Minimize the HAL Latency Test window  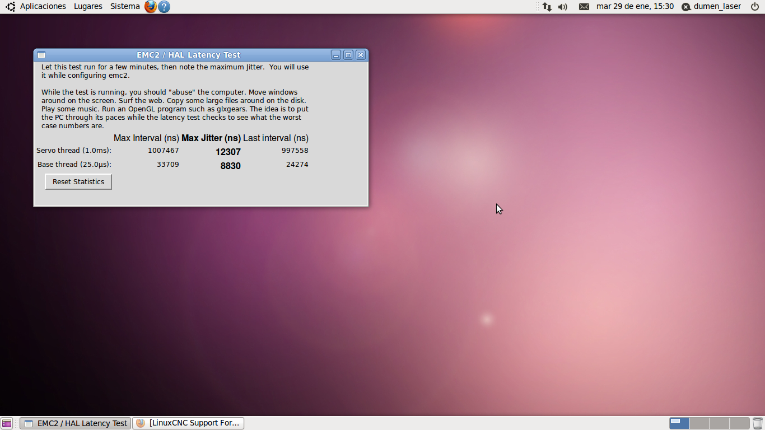[336, 55]
